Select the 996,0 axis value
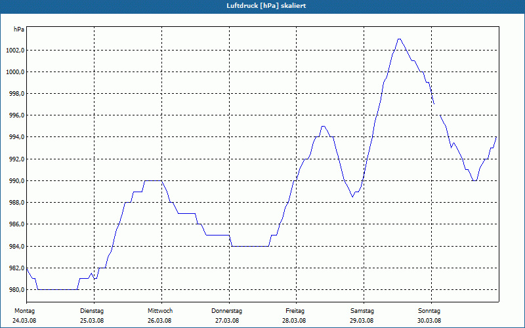 tap(16, 115)
